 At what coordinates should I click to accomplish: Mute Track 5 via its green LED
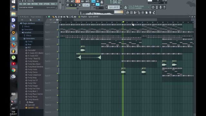point(57,59)
